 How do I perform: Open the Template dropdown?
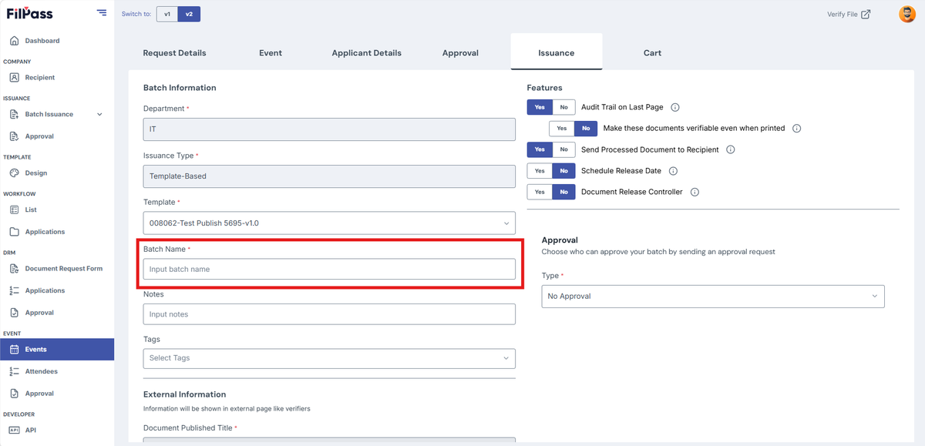coord(329,223)
